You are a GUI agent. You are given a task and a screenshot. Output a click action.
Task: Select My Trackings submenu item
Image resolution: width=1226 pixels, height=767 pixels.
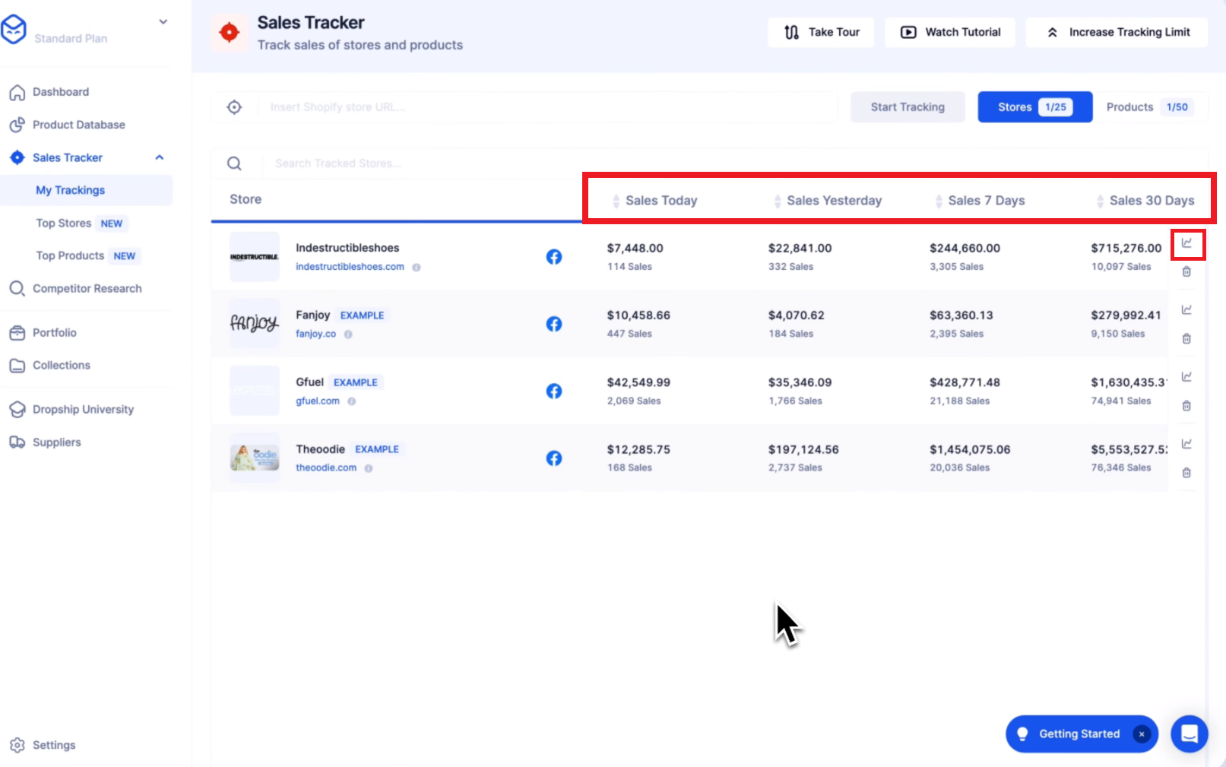pyautogui.click(x=71, y=190)
